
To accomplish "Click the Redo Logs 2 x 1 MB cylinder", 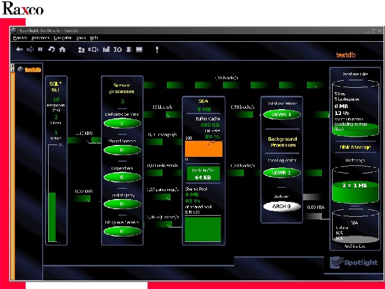I will click(x=355, y=185).
